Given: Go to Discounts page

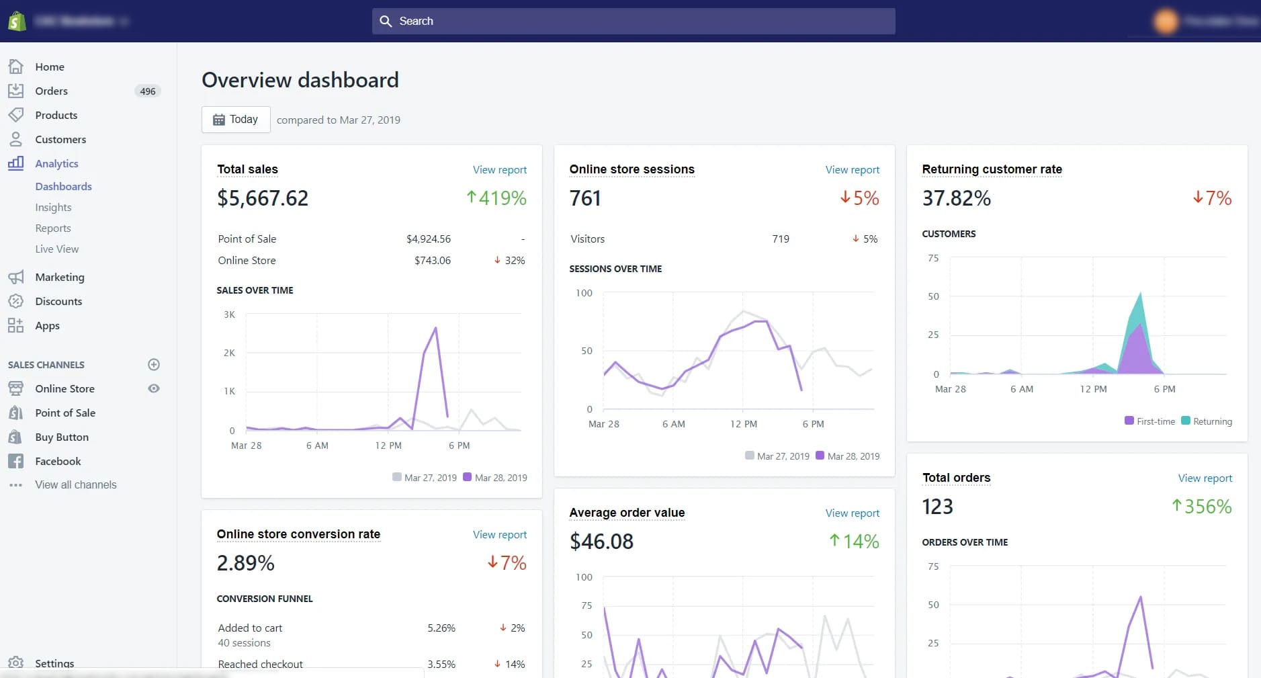Looking at the screenshot, I should 58,301.
